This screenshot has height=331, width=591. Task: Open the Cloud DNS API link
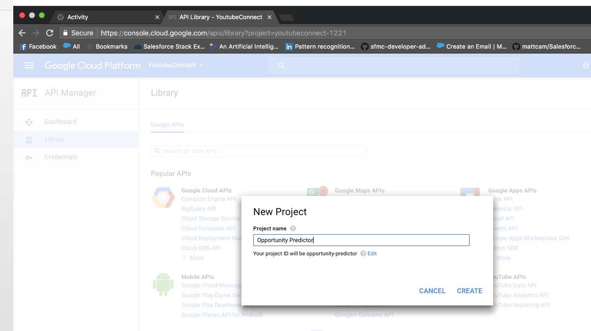(x=201, y=248)
